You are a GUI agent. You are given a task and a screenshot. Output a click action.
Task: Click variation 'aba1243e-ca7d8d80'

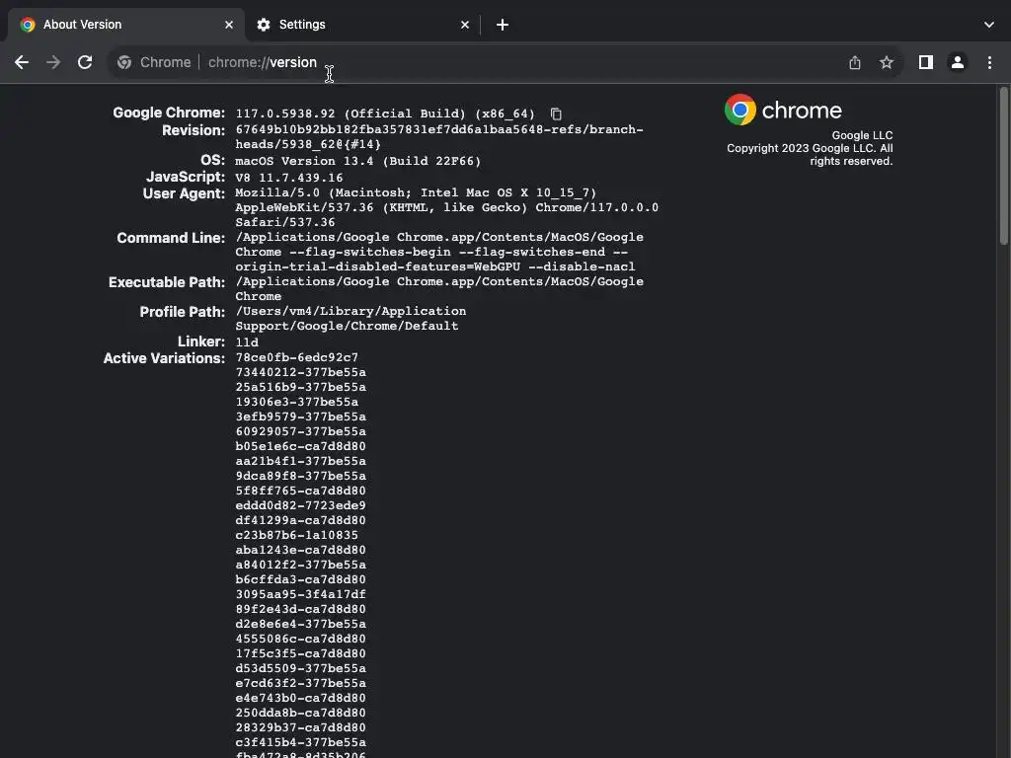pyautogui.click(x=300, y=550)
